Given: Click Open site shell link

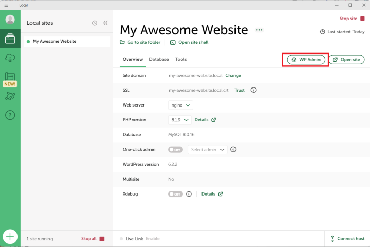Looking at the screenshot, I should [193, 42].
